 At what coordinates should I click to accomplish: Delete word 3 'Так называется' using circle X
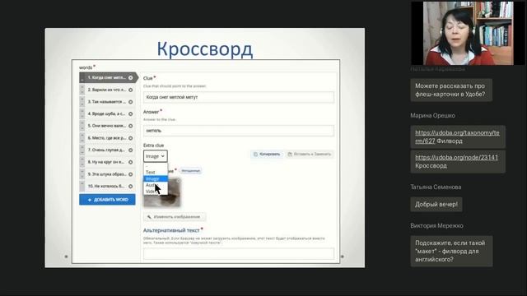(130, 102)
